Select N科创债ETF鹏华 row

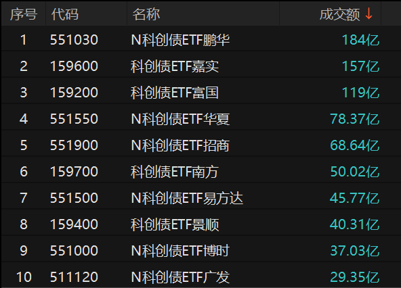click(x=200, y=40)
